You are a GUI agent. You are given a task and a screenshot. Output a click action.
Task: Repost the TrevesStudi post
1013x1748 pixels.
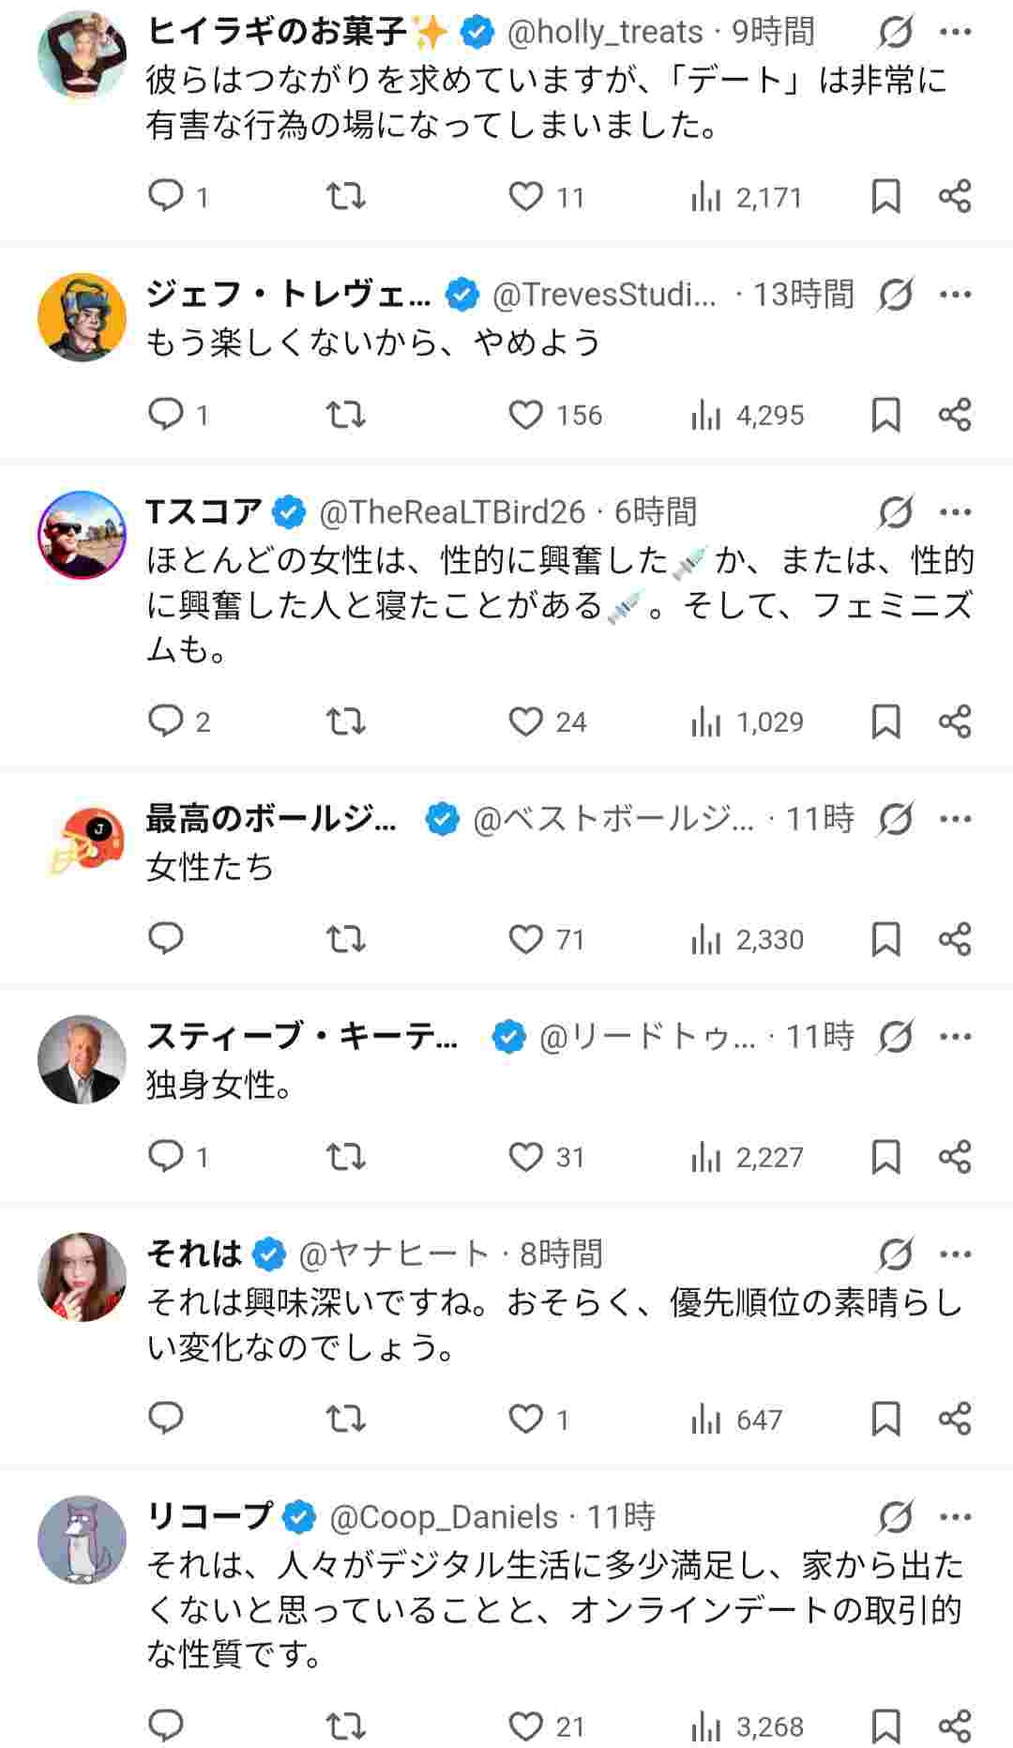tap(345, 414)
